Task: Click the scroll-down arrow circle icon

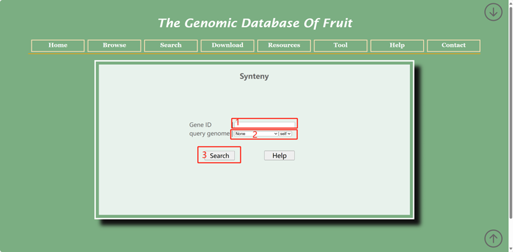Action: click(x=493, y=12)
